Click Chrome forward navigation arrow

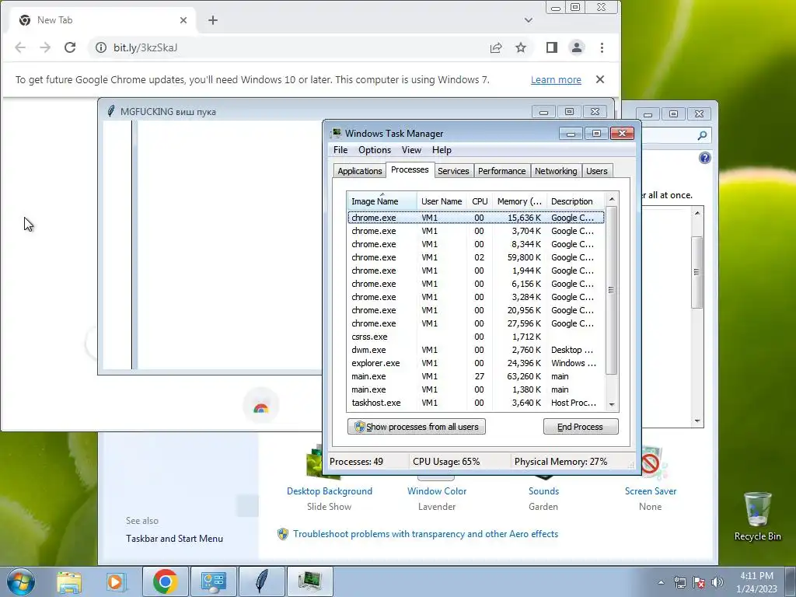point(45,47)
